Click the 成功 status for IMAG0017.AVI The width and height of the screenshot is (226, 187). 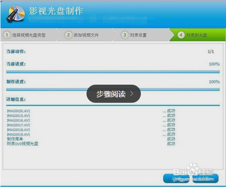tap(171, 125)
